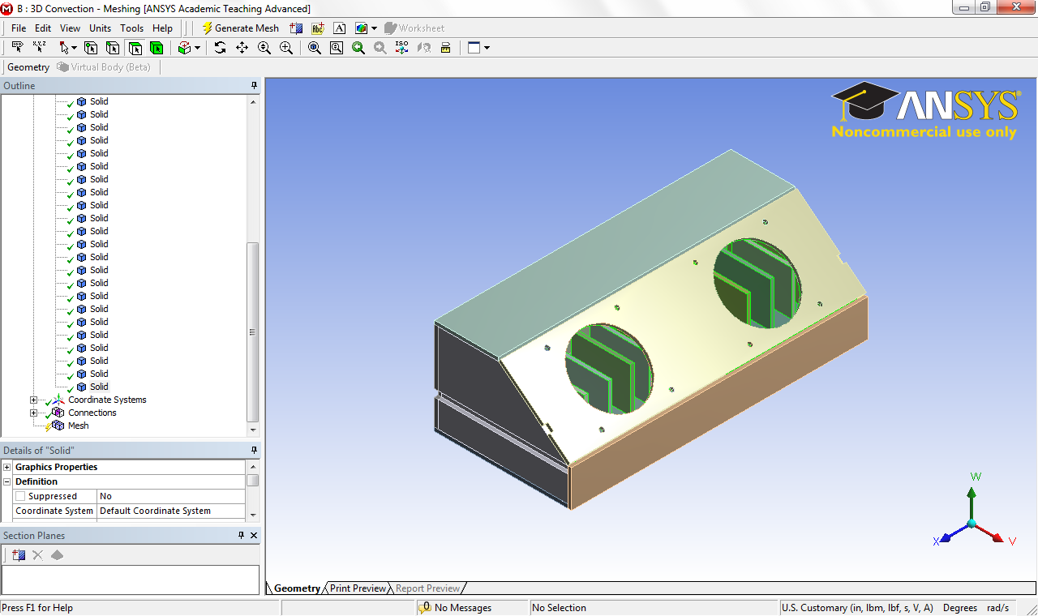
Task: Click the grayed Next View icon
Action: coord(380,48)
